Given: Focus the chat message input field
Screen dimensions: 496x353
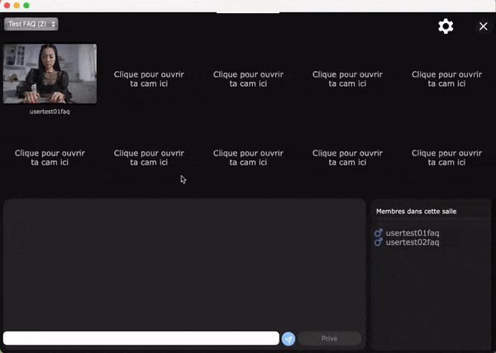Looking at the screenshot, I should click(141, 338).
